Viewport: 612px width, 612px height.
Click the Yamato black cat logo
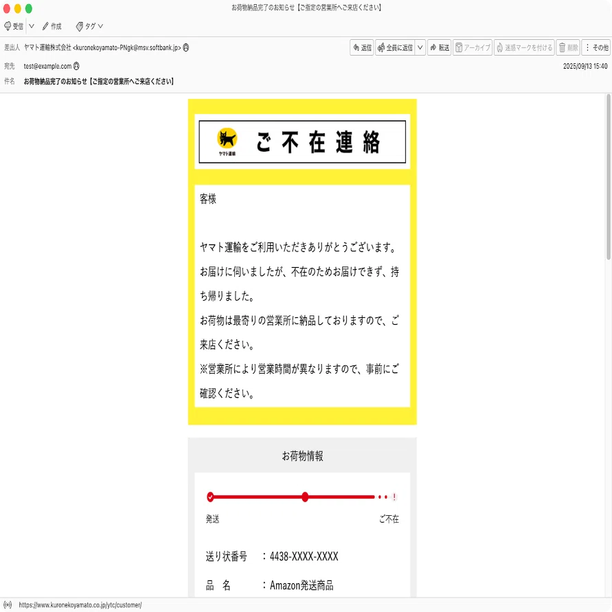coord(227,141)
